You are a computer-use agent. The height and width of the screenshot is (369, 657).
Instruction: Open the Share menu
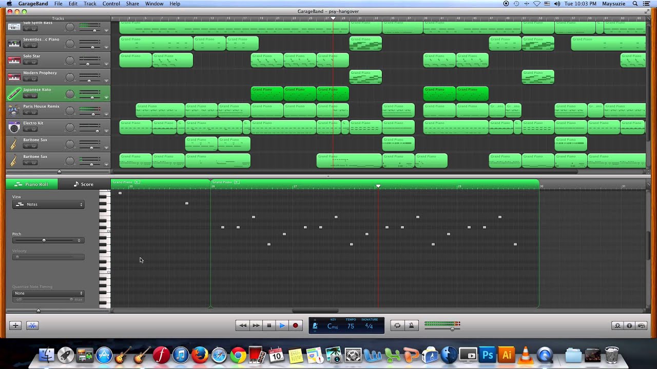132,4
